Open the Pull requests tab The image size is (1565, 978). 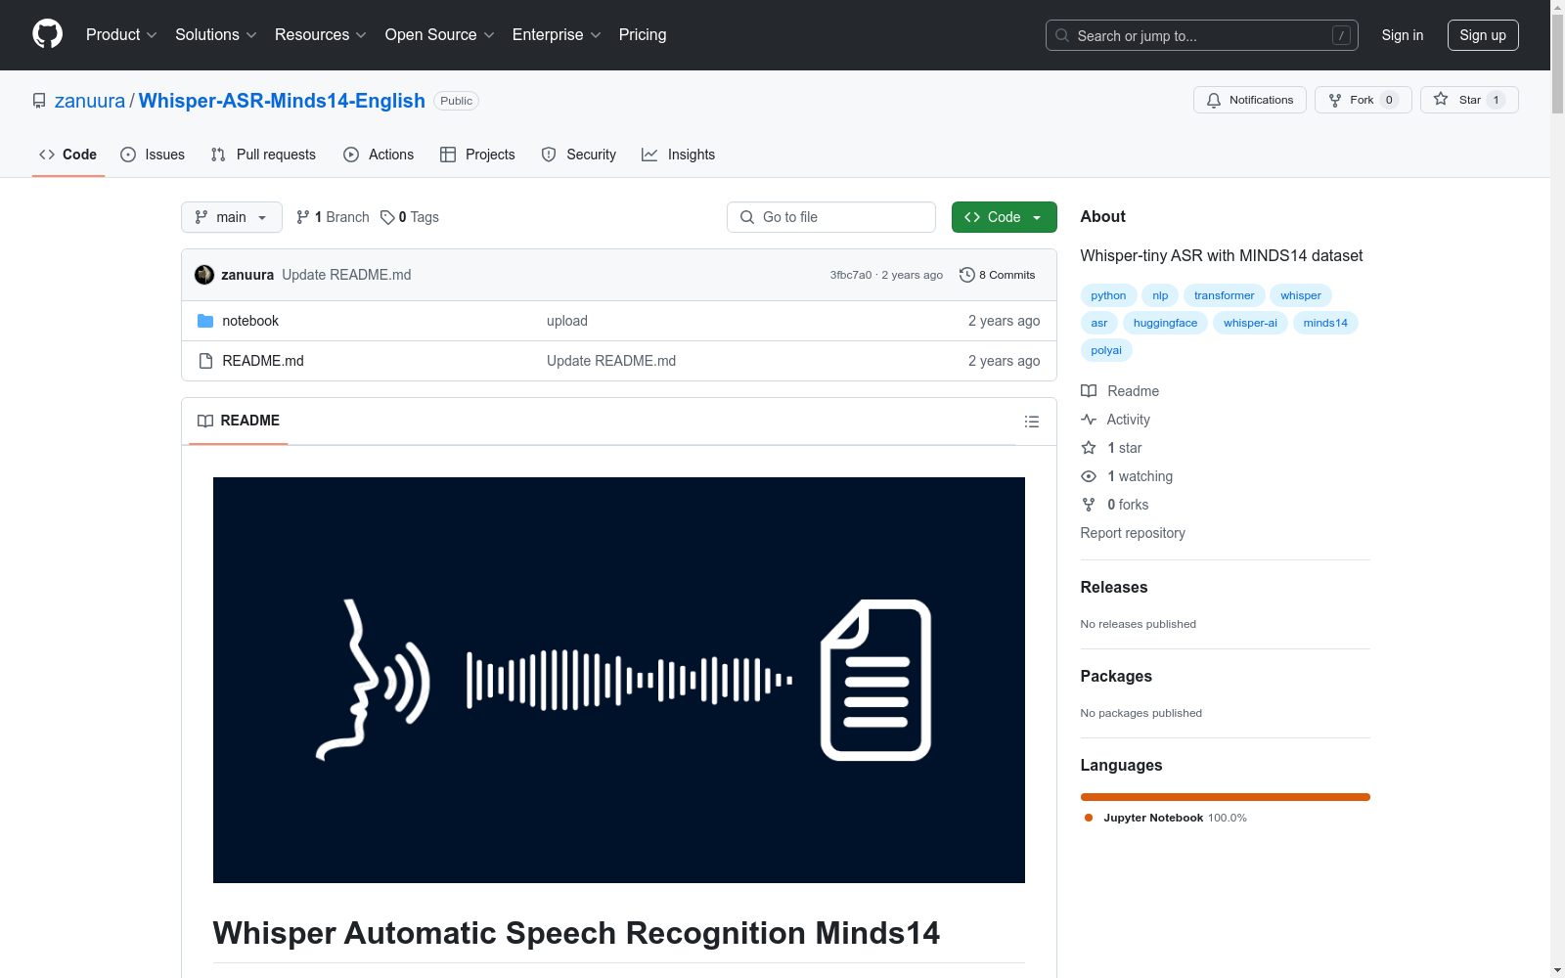click(x=263, y=155)
